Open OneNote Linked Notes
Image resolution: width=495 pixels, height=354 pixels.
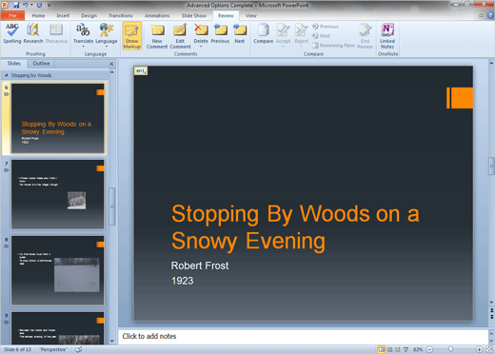(x=387, y=36)
